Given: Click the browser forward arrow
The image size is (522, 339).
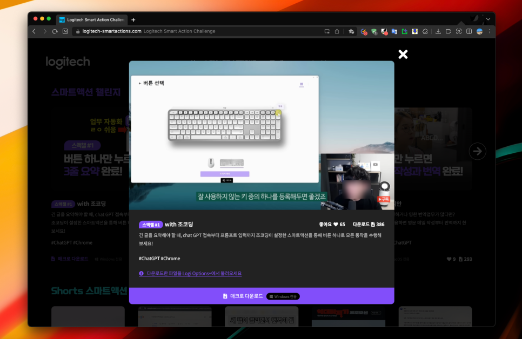Looking at the screenshot, I should pyautogui.click(x=45, y=31).
